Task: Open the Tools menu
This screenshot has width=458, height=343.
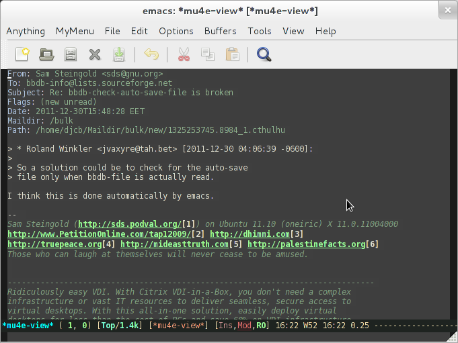Action: coord(259,31)
